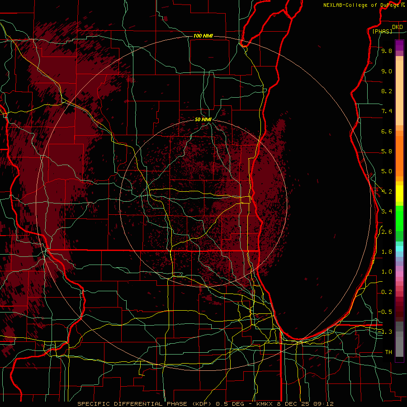
Task: Click the "8 DEC 25 09:12" timestamp
Action: click(306, 404)
